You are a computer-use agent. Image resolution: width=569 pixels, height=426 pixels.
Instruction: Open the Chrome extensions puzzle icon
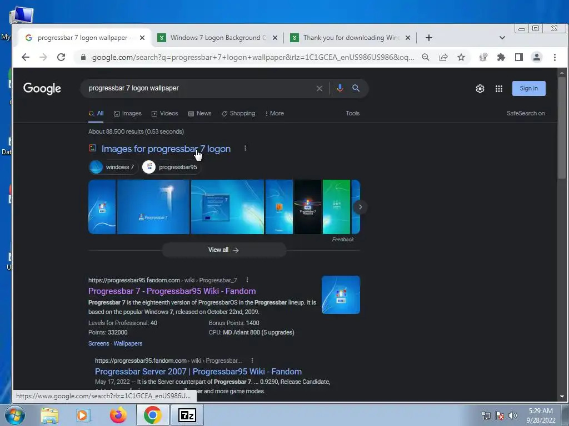tap(501, 57)
